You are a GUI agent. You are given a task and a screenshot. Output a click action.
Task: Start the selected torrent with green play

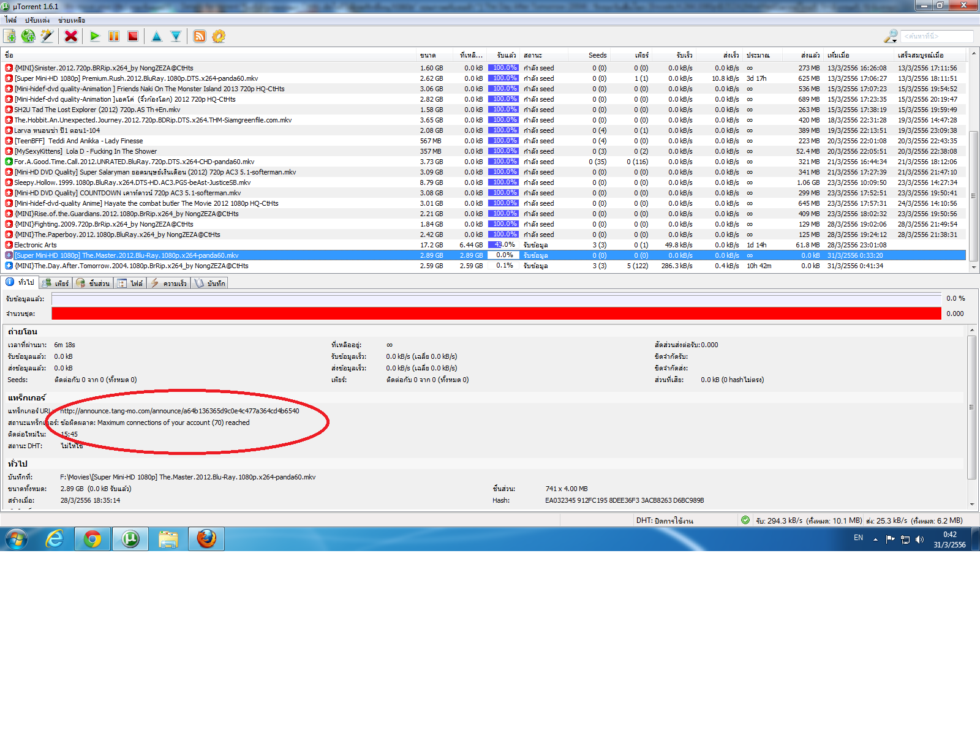(x=95, y=36)
